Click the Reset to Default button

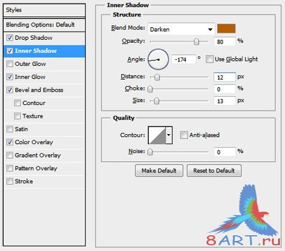click(x=214, y=171)
